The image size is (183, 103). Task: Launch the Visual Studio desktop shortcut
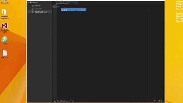point(5,27)
